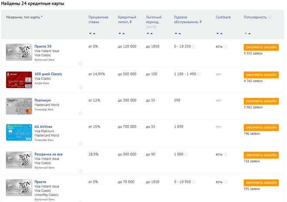Sort credit limit ascending arrow

coord(124,34)
